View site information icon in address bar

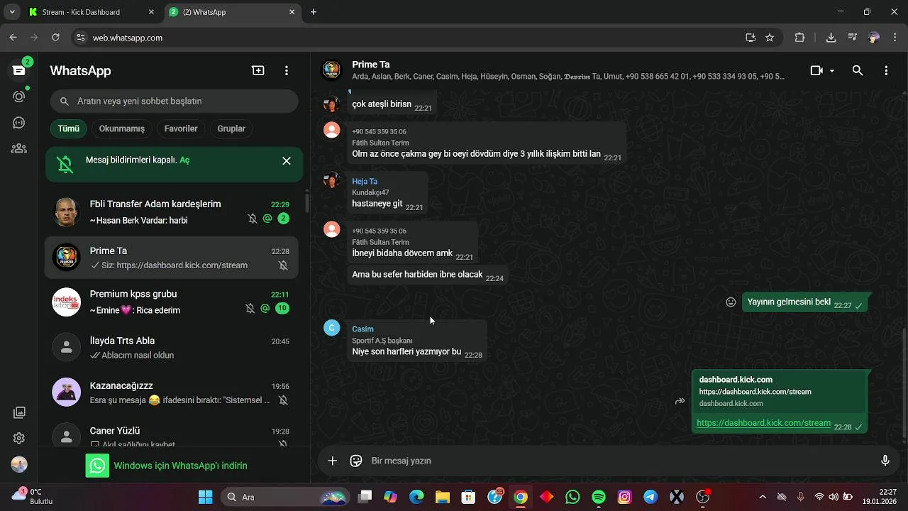[81, 38]
